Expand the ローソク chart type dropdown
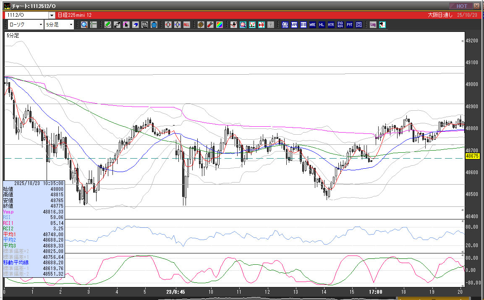The image size is (484, 300). 40,25
